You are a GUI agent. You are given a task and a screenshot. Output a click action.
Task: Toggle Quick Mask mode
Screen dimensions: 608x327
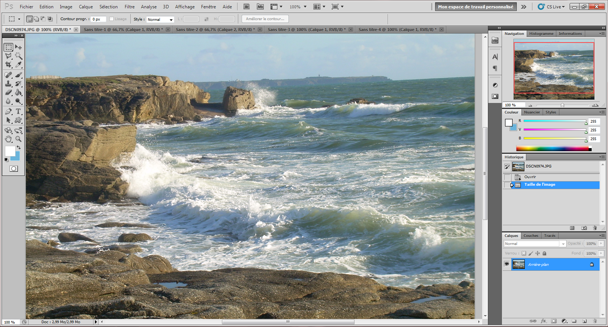pyautogui.click(x=14, y=169)
